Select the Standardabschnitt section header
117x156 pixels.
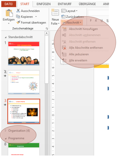click(x=20, y=37)
